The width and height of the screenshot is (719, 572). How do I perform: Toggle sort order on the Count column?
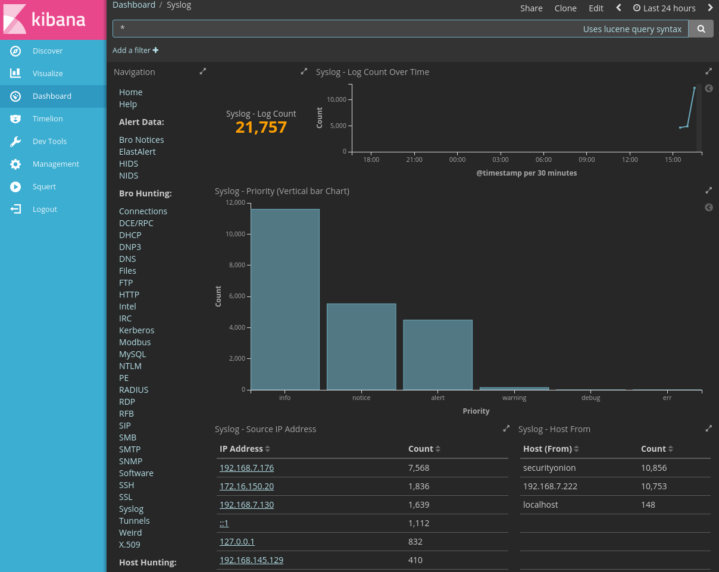(439, 448)
